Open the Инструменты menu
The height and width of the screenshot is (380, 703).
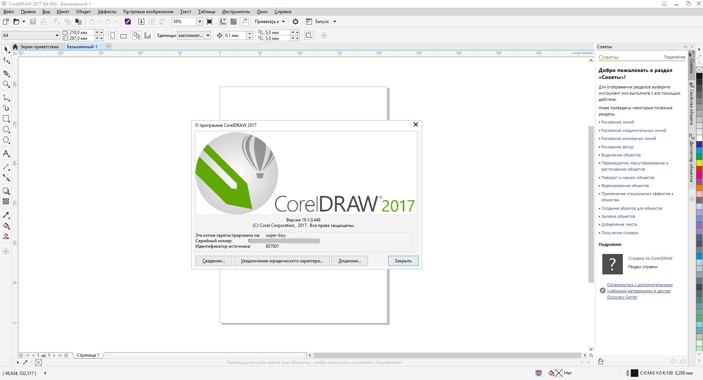coord(236,12)
